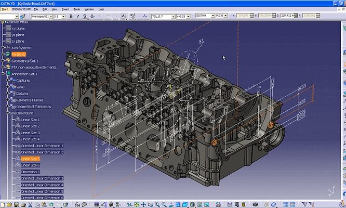Open the Tools menu

77,9
